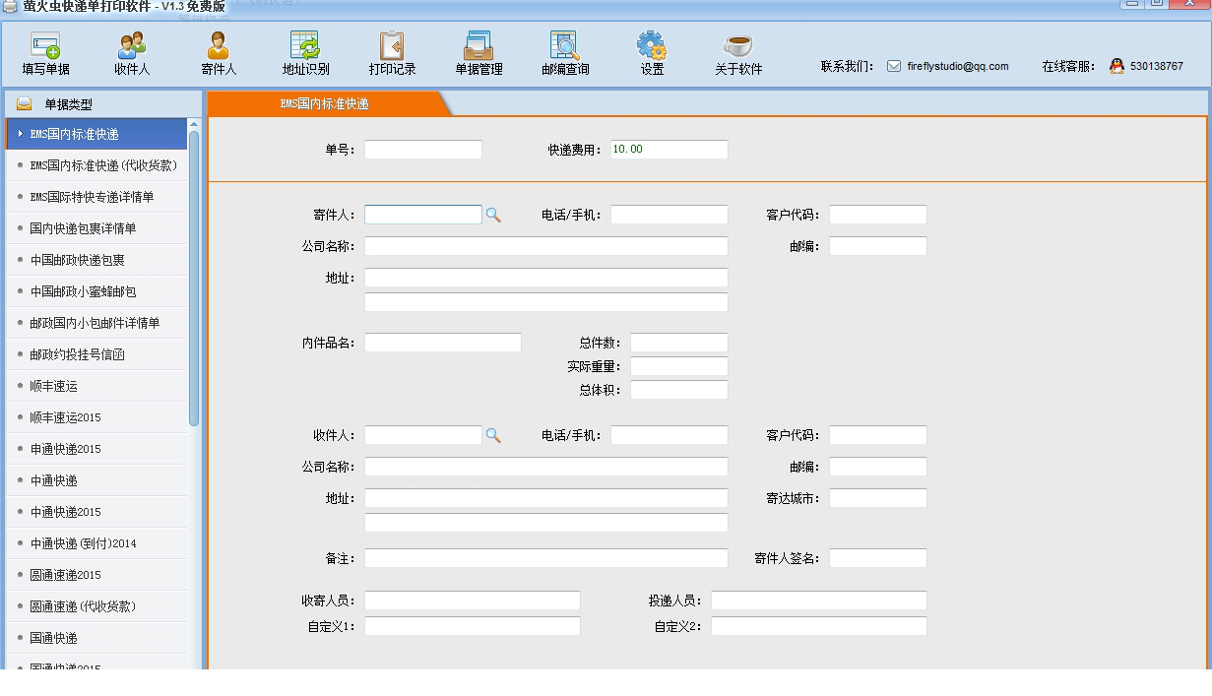Click the 备注 remarks input field

click(546, 558)
